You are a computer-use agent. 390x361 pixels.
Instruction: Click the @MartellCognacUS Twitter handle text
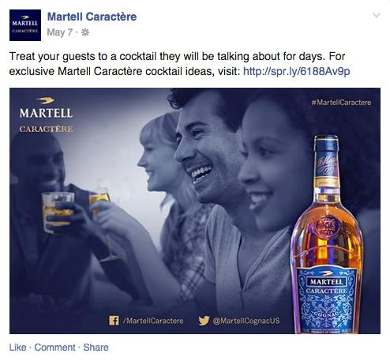pyautogui.click(x=246, y=321)
